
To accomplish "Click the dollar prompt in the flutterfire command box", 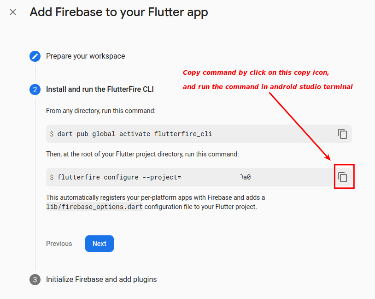I will click(52, 177).
